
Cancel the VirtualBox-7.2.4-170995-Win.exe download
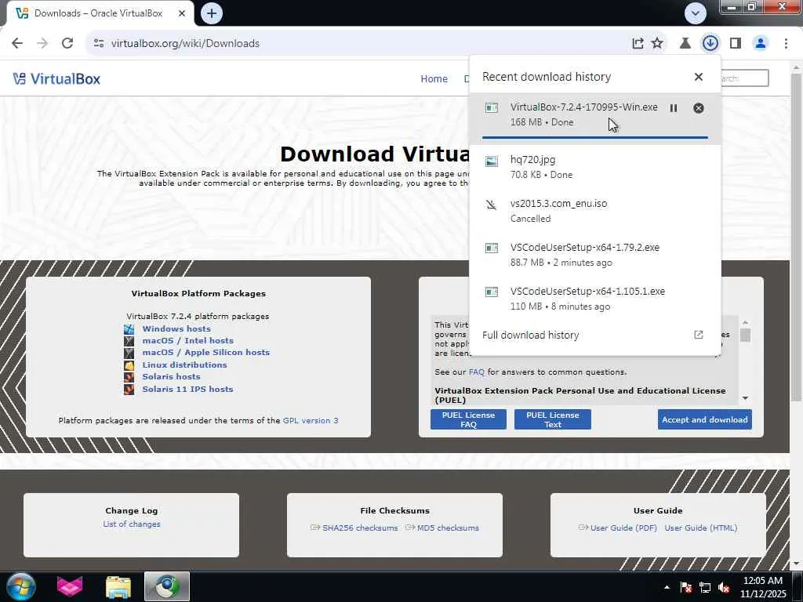tap(698, 108)
